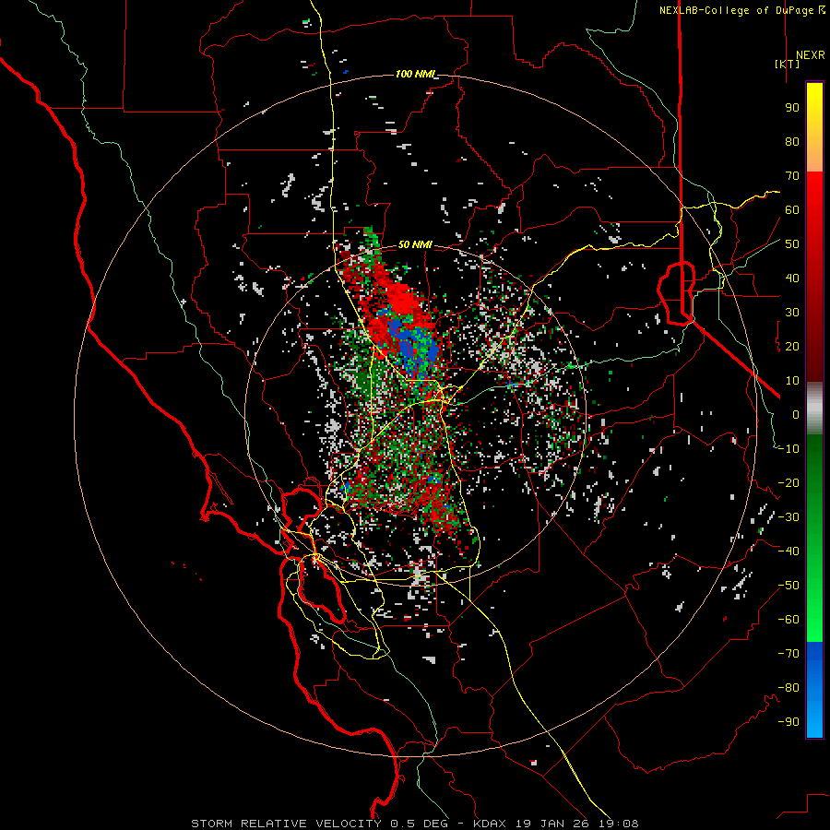Click the positive 50 value on velocity scale
This screenshot has height=830, width=830.
click(792, 244)
